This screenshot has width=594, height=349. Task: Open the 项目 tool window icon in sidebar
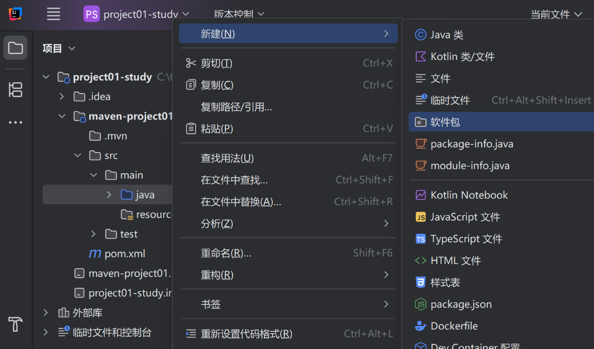[16, 47]
